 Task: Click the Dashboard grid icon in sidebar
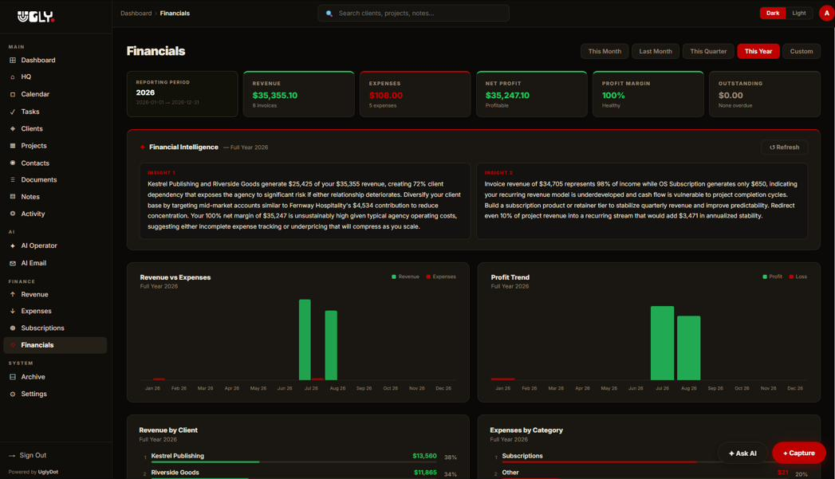tap(13, 60)
